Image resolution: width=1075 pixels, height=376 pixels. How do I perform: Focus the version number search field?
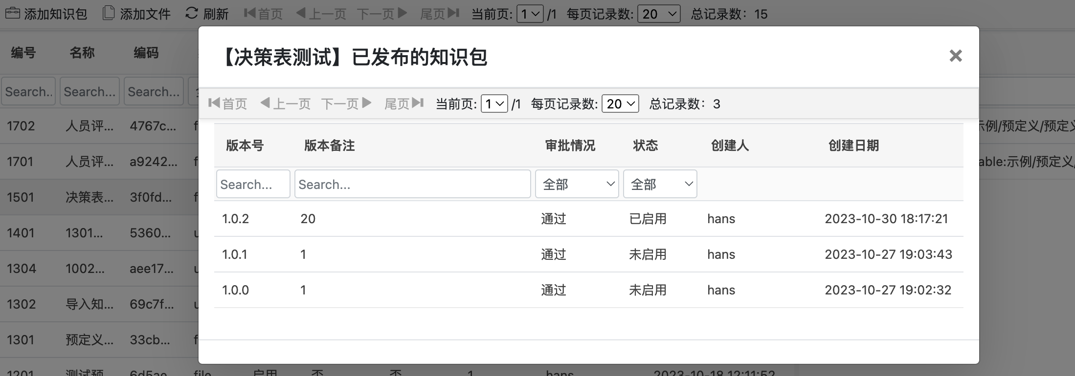253,184
